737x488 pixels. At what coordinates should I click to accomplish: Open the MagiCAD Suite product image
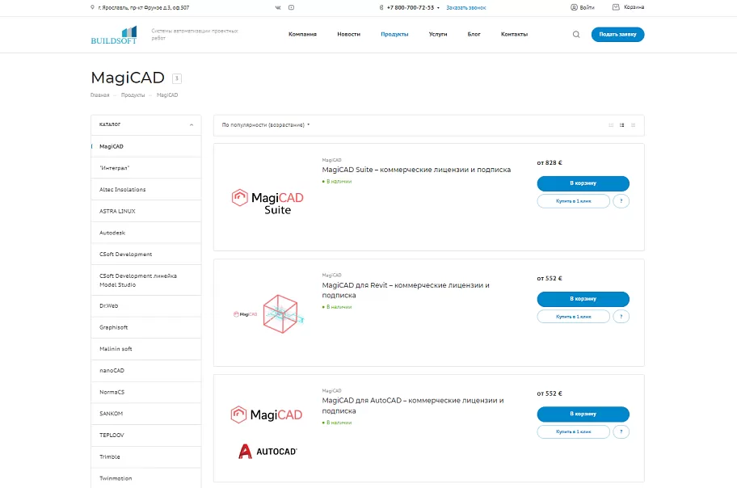[x=267, y=202]
